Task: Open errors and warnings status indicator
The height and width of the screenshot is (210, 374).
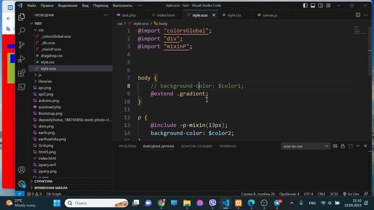Action: 34,194
